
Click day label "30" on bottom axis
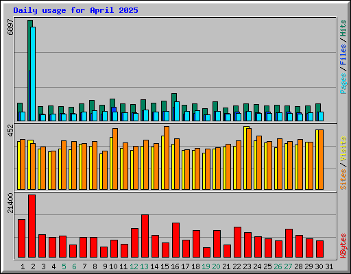[x=319, y=266]
